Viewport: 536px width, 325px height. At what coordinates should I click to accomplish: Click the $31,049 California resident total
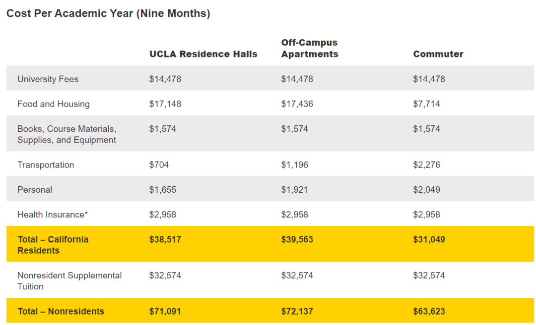429,239
